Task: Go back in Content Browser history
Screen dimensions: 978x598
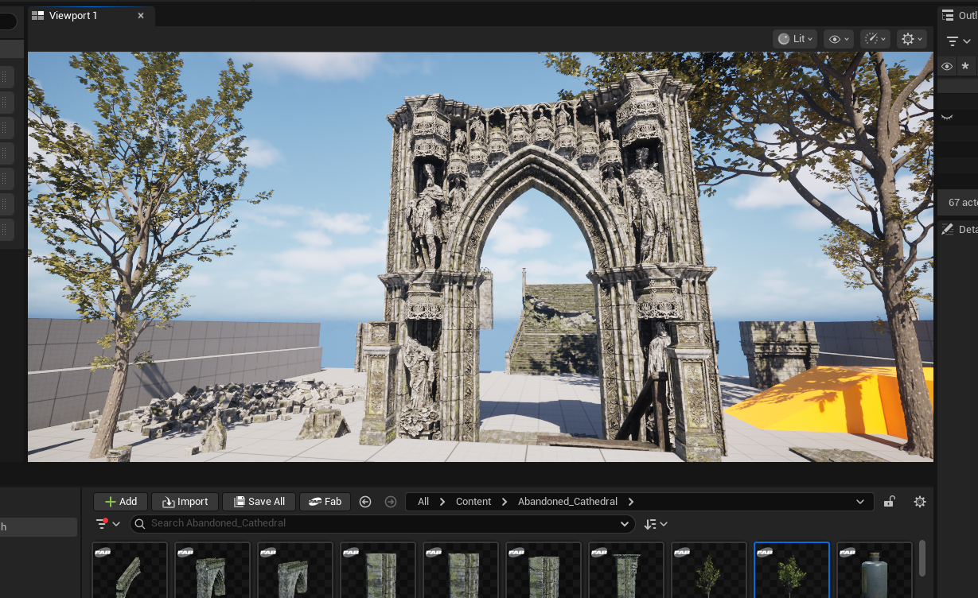Action: point(365,502)
